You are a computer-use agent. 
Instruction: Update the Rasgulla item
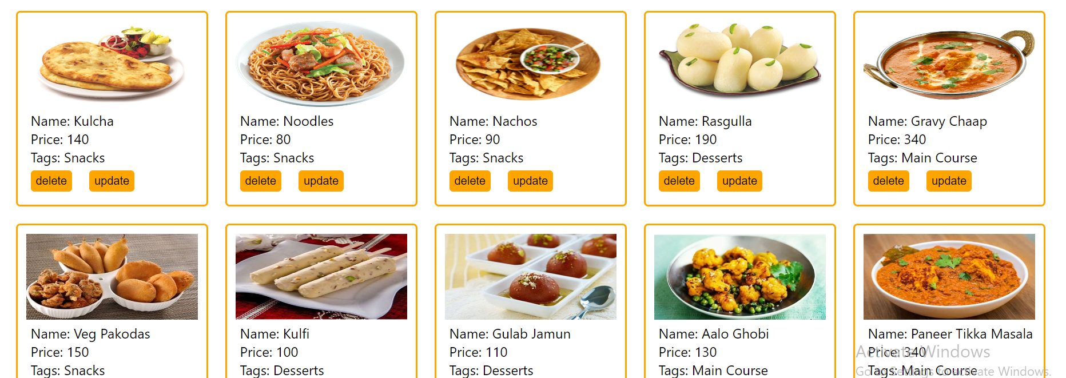point(739,181)
